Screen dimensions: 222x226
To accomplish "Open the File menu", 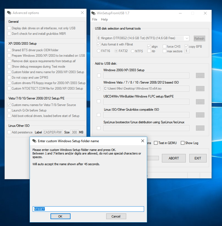I will coord(95,19).
